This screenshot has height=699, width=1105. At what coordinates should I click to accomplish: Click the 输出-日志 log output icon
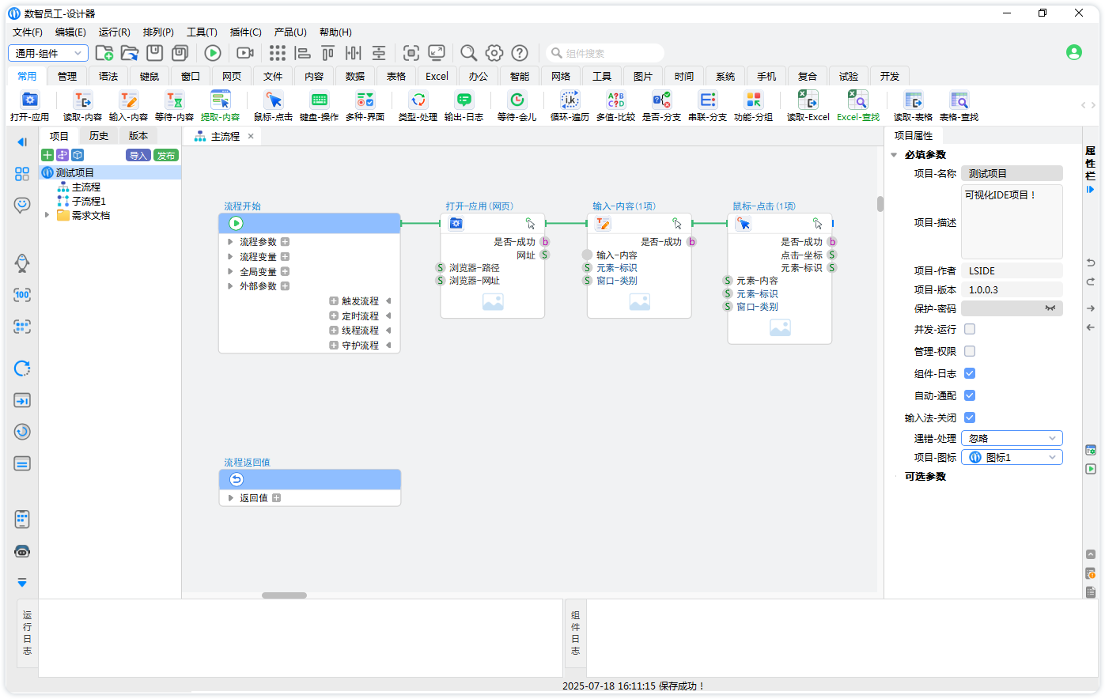464,100
